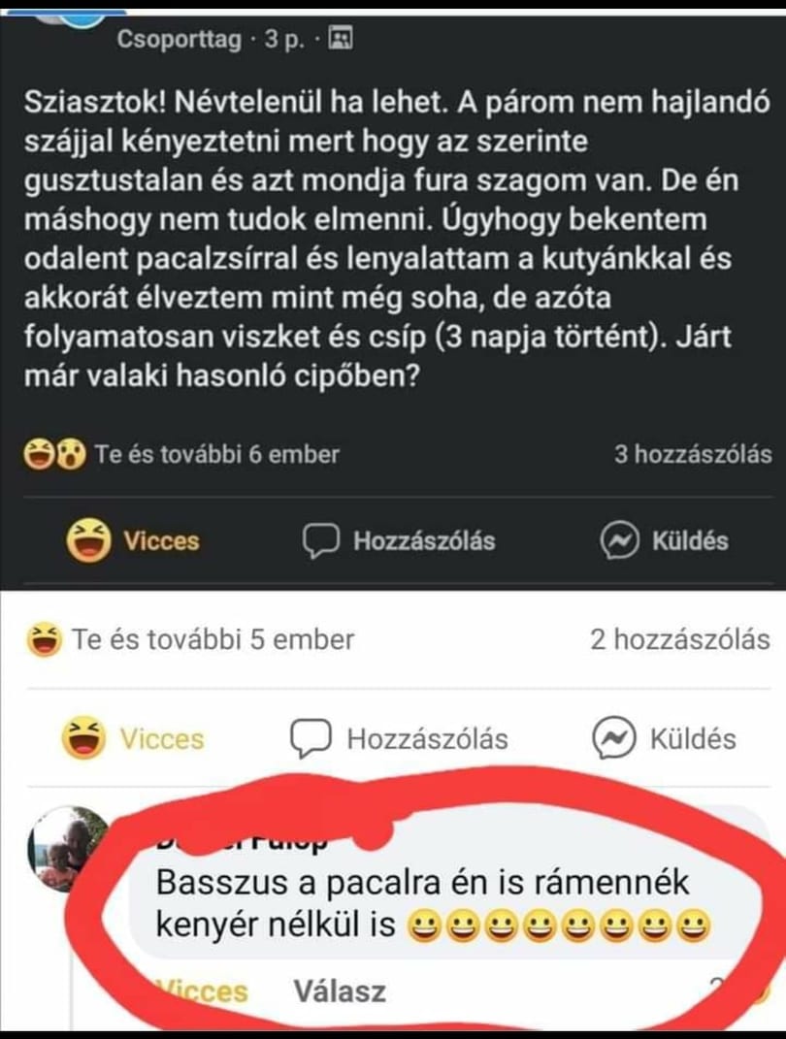Open reactions list 'Te és további 6 ember'

pos(217,455)
